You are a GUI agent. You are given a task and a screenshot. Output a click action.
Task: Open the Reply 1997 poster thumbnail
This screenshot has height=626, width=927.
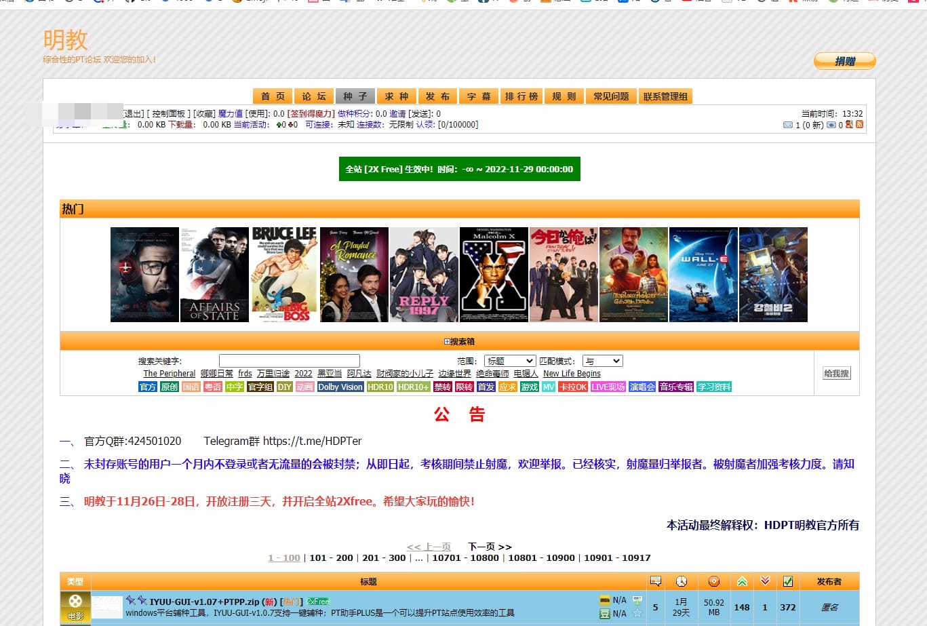[x=424, y=275]
